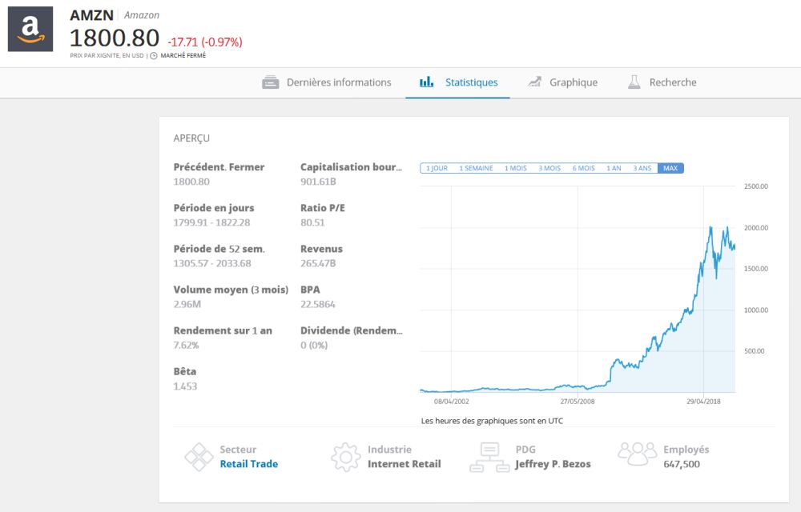The width and height of the screenshot is (801, 512).
Task: Click the Industrie gear icon
Action: (345, 456)
